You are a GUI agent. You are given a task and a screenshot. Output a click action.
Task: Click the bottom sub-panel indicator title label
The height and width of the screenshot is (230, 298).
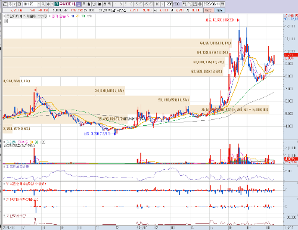point(16,216)
